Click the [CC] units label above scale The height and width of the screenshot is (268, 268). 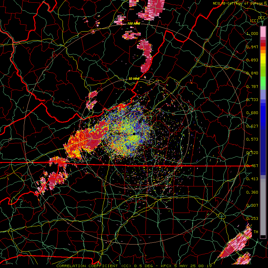254,21
